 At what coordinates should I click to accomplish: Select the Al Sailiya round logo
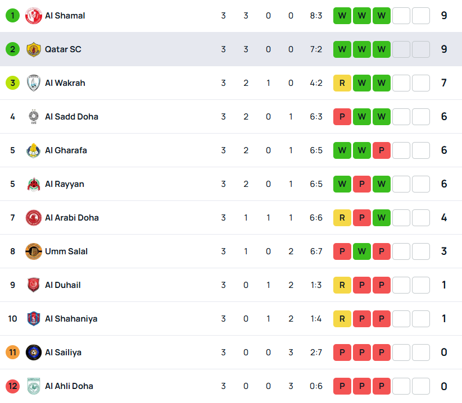point(34,352)
